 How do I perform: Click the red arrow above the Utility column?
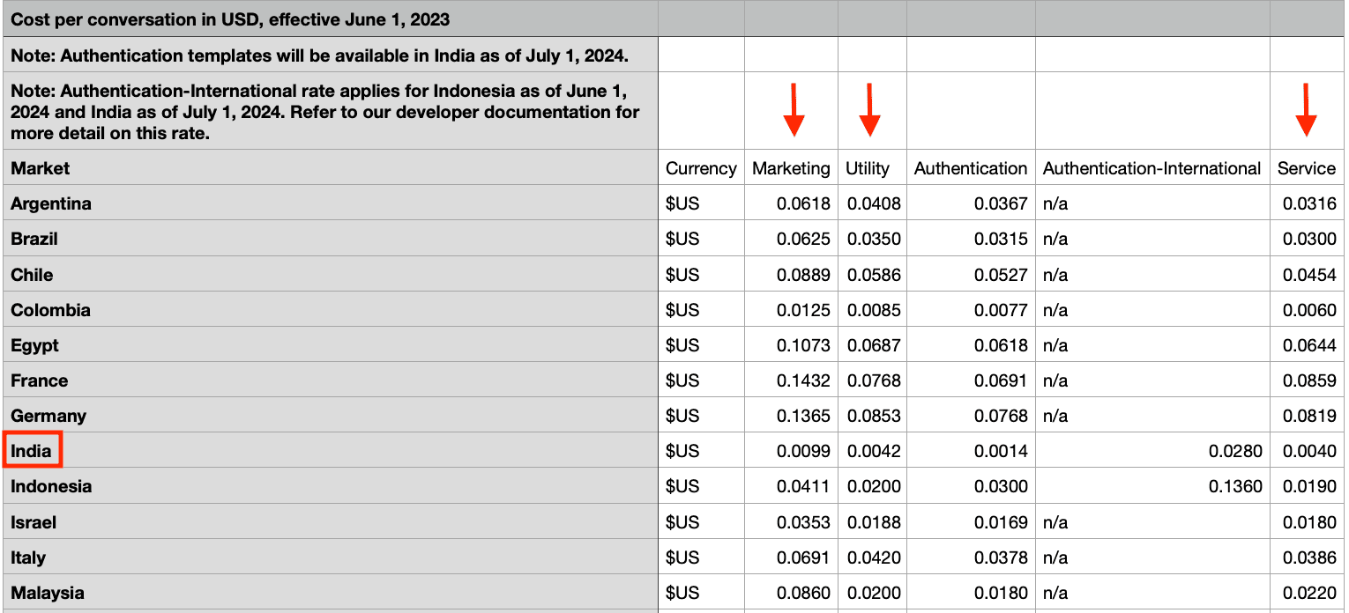pyautogui.click(x=869, y=110)
